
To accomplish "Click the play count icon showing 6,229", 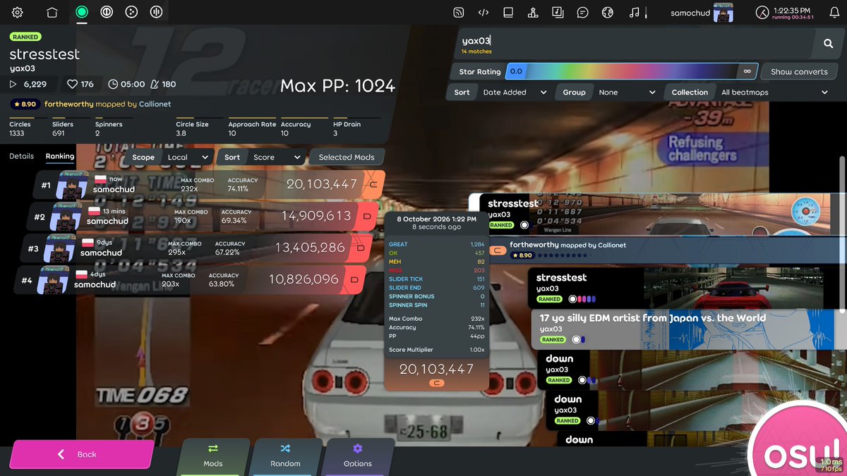I will (x=13, y=84).
